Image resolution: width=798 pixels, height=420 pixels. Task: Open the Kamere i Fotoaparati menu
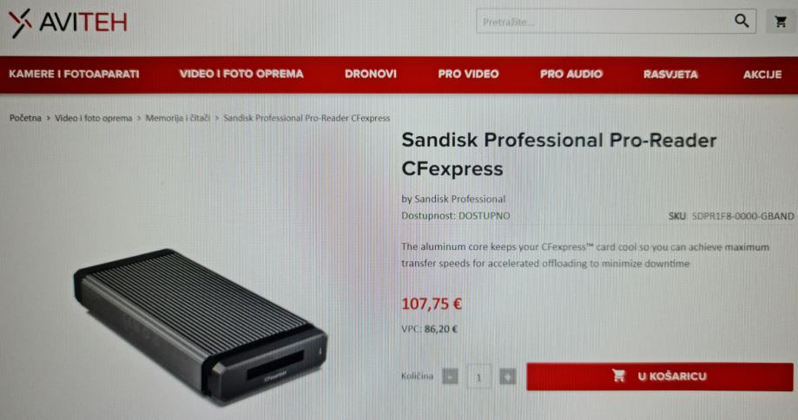pos(74,75)
